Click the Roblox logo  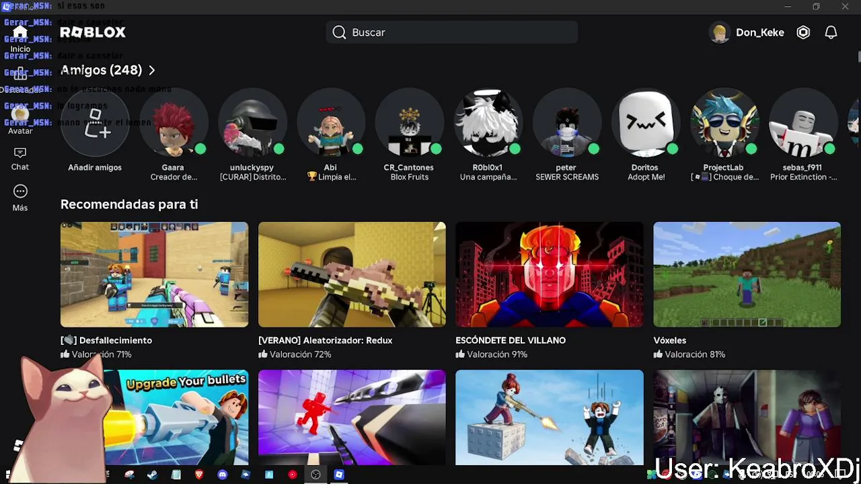93,32
